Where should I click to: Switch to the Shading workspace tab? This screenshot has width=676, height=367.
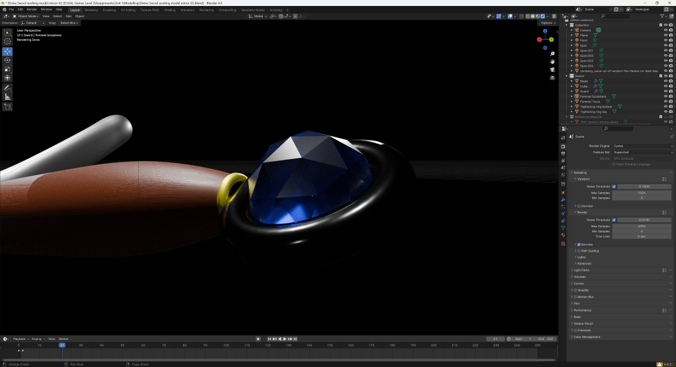pos(170,10)
